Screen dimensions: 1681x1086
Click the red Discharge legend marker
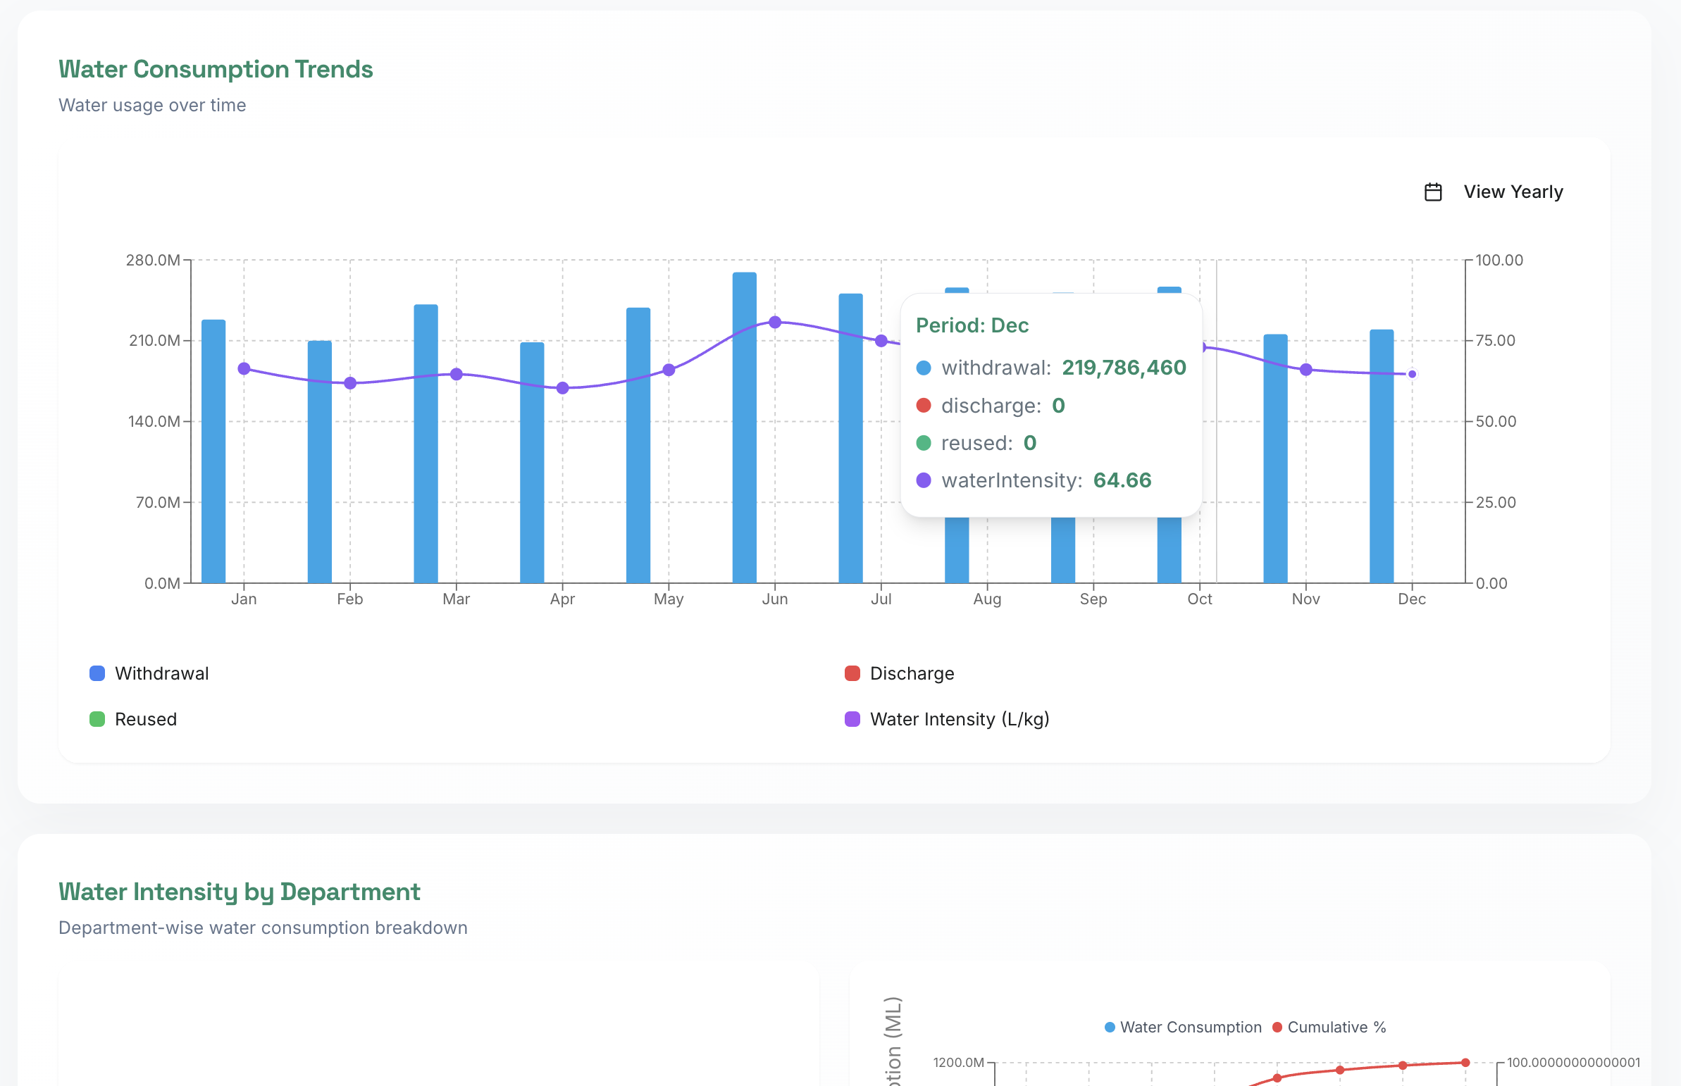pos(852,673)
